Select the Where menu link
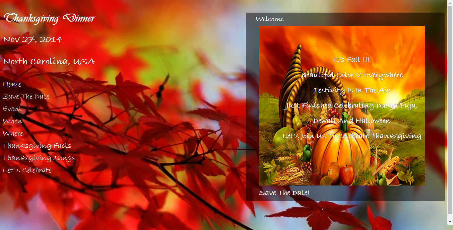This screenshot has height=230, width=453. pos(13,133)
